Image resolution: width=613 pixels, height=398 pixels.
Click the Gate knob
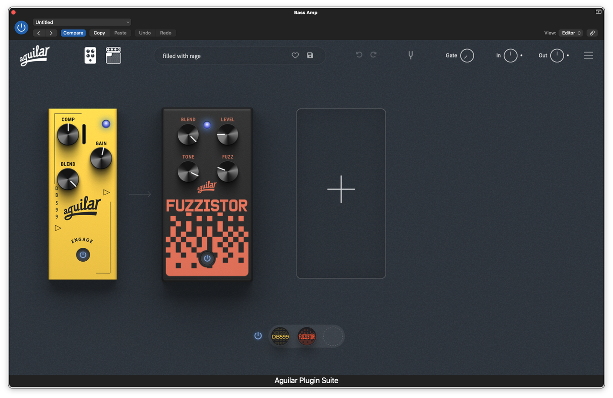(467, 55)
